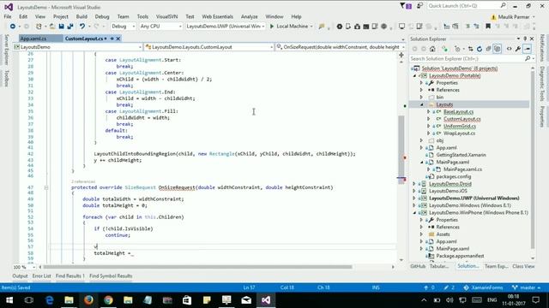
Task: Open the File menu
Action: (x=8, y=16)
